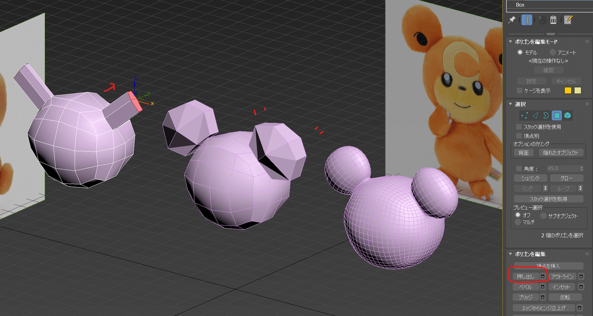Click 設定 button
This screenshot has height=316, width=593.
[531, 81]
